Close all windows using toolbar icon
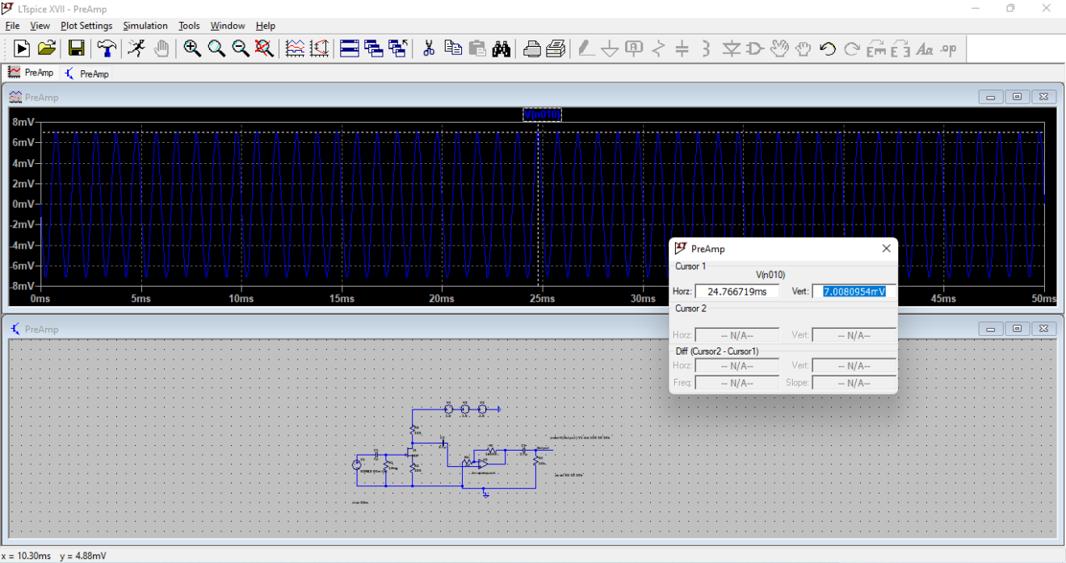 (397, 48)
